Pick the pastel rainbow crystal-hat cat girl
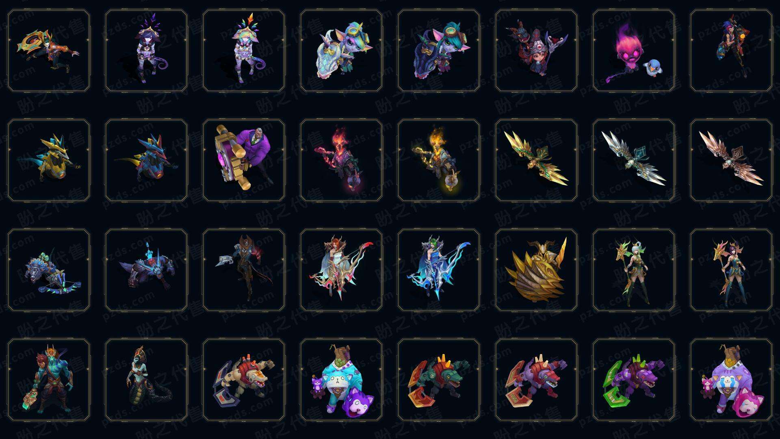Image resolution: width=780 pixels, height=439 pixels. coord(244,50)
